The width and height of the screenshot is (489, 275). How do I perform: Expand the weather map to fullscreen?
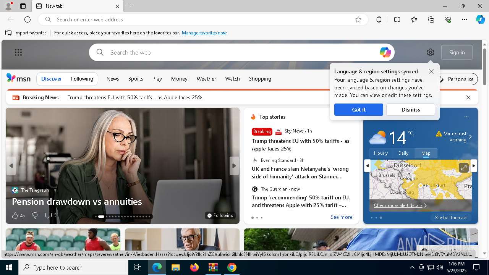coord(463,168)
